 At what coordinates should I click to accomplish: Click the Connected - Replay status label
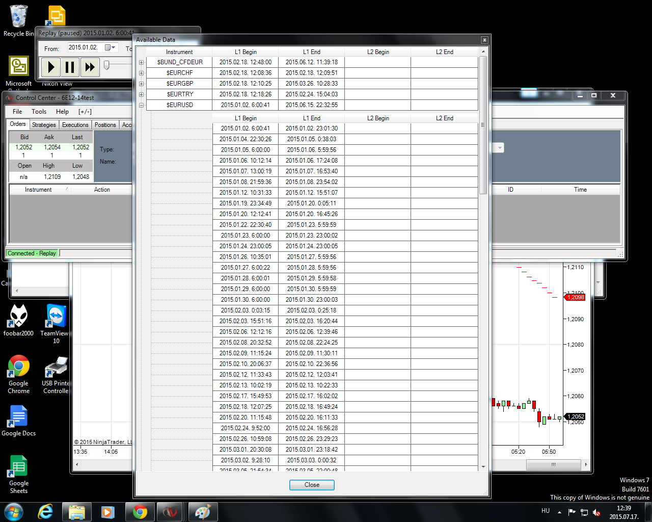(x=32, y=253)
